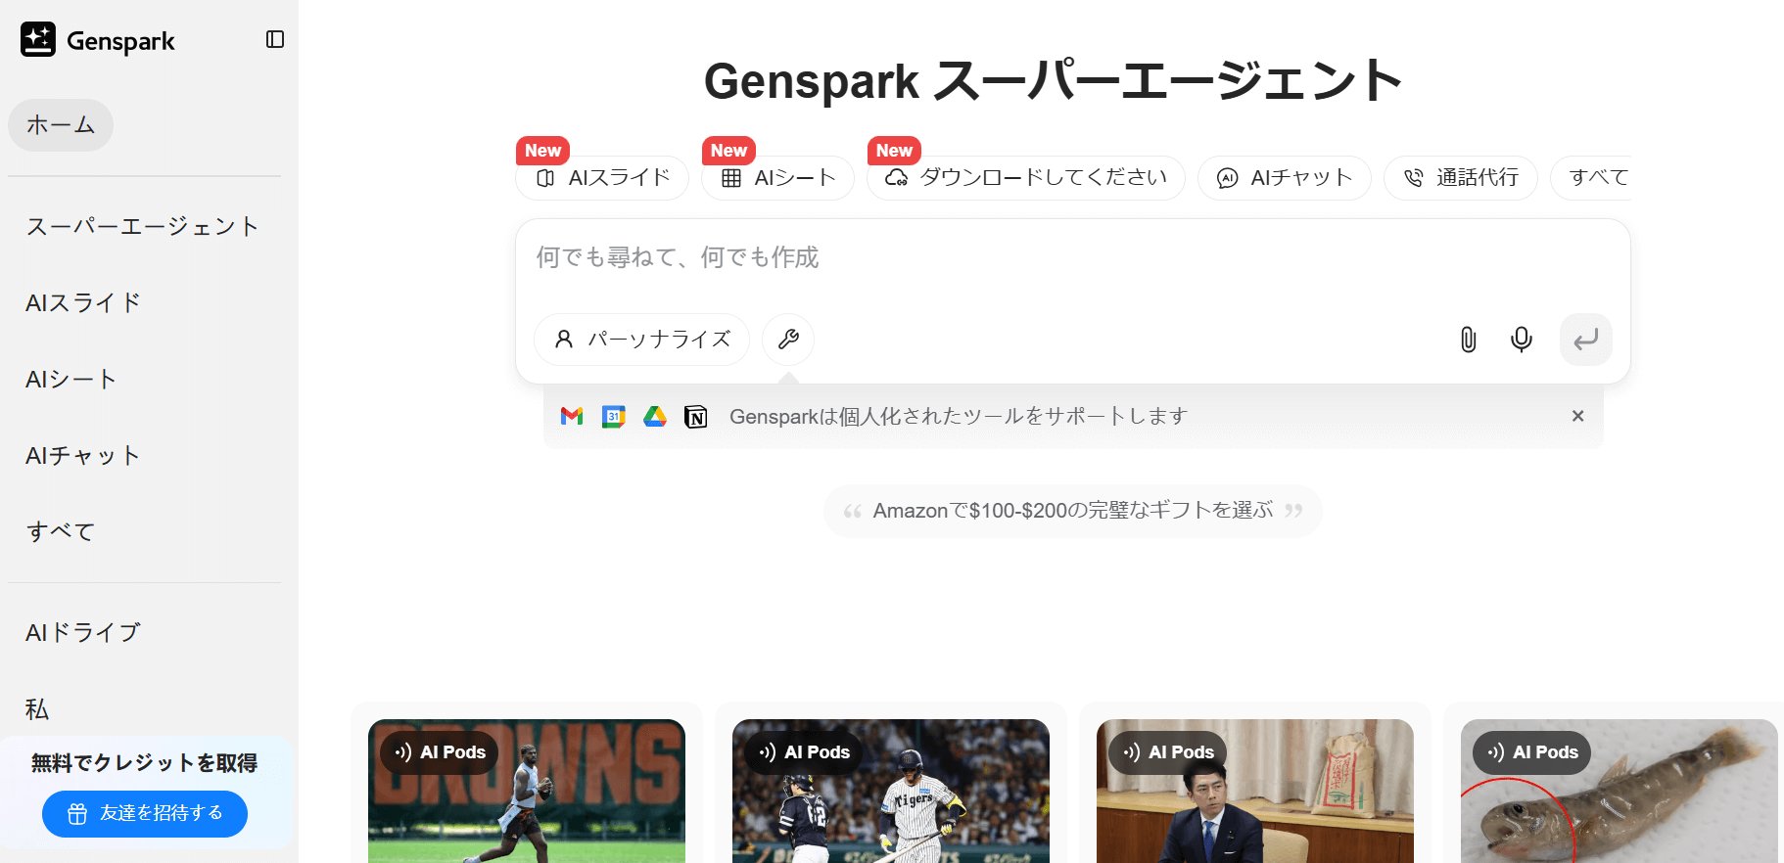The image size is (1784, 863).
Task: Focus the 何でも尋ねて、何でも作成 input field
Action: pos(1072,258)
